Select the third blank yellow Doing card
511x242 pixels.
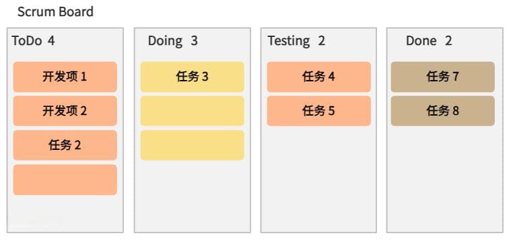click(193, 145)
